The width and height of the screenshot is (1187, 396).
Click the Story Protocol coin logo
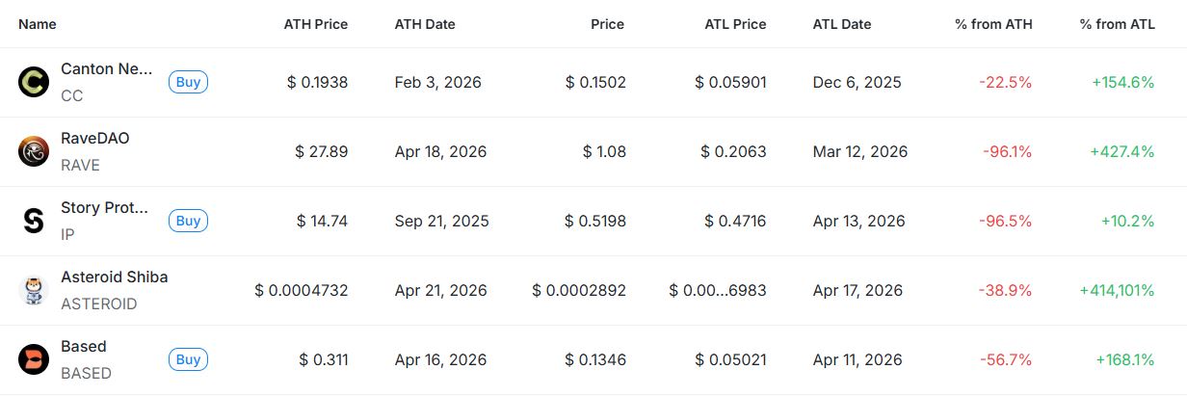[34, 222]
